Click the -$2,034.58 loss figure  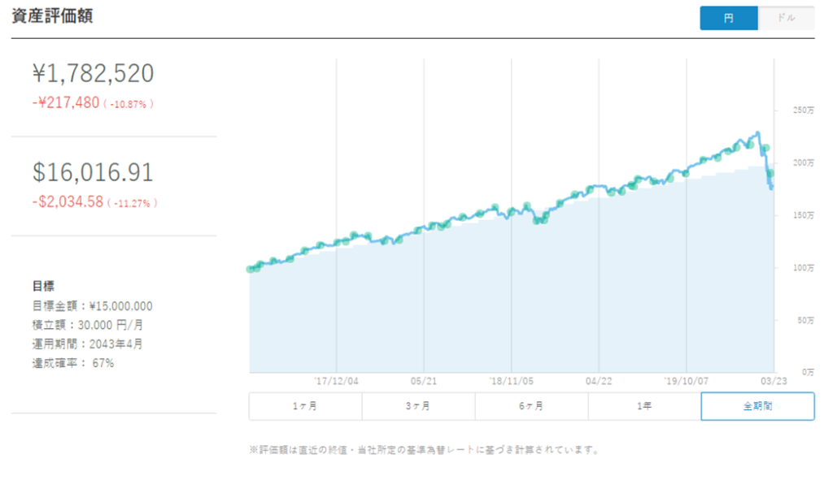68,202
